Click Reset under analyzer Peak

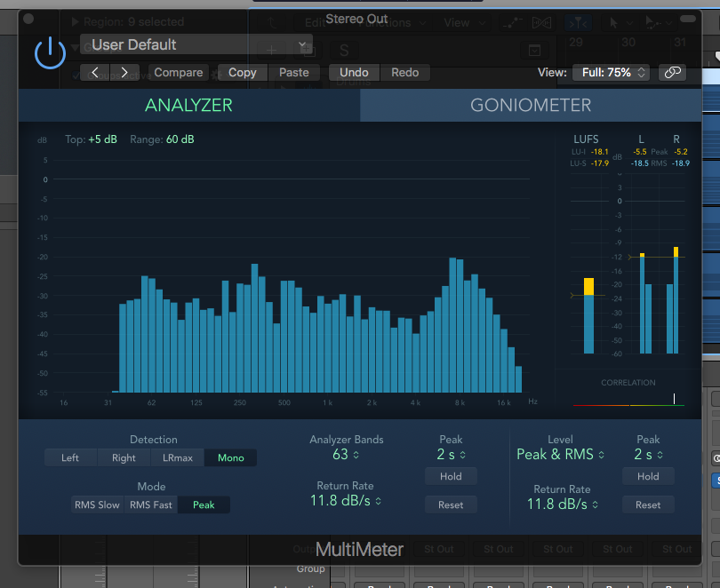tap(451, 505)
